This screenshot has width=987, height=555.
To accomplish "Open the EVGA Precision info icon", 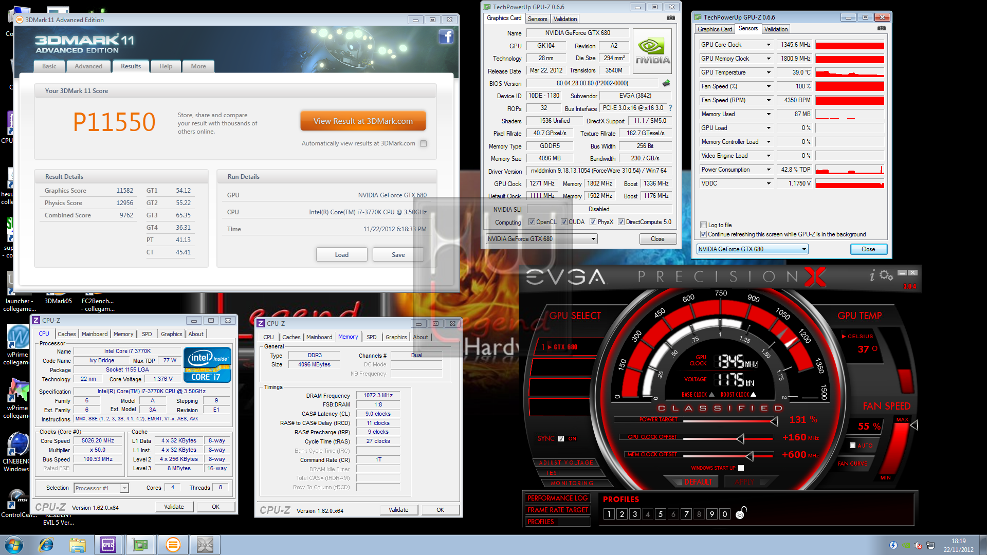I will 872,276.
